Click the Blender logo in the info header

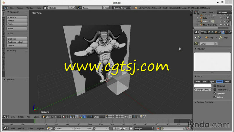(136, 8)
